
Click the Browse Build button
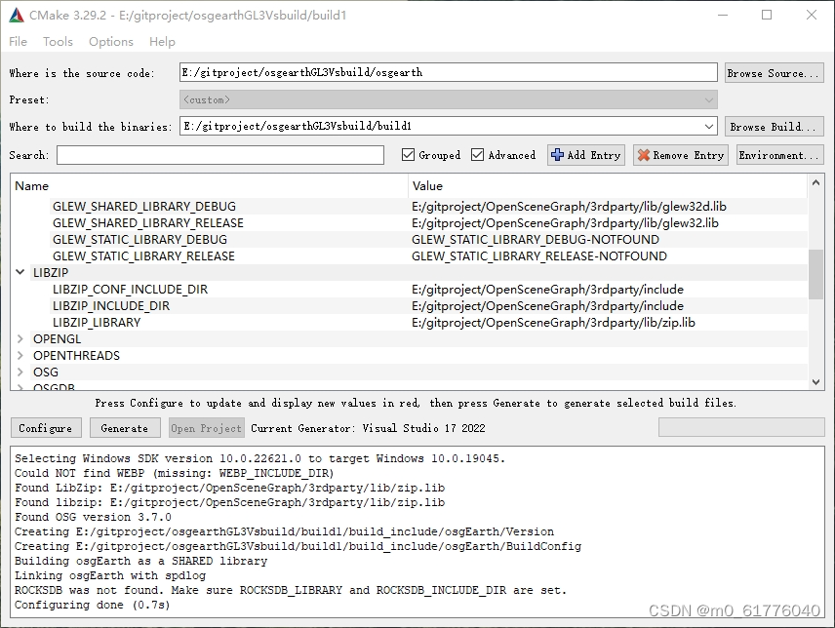(x=774, y=126)
